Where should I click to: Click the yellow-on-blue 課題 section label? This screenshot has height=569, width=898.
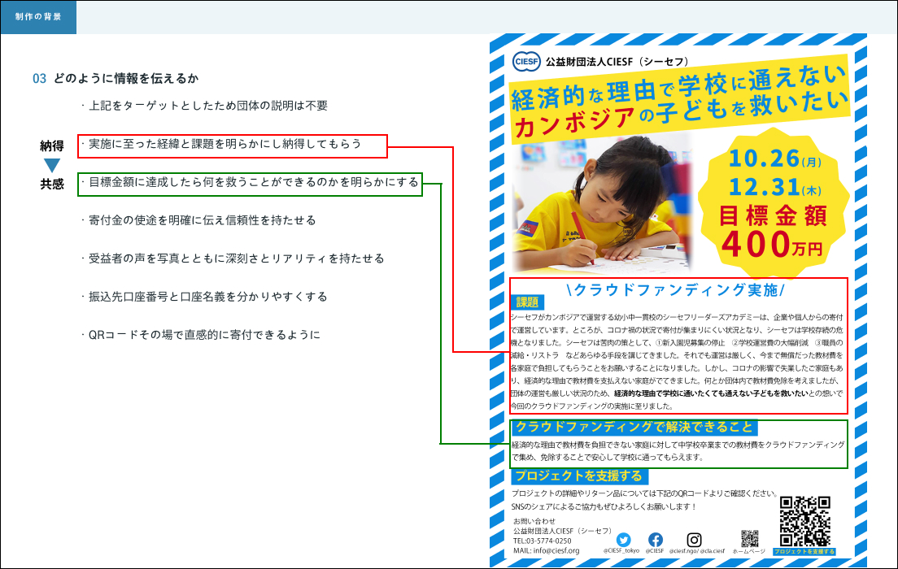click(527, 302)
